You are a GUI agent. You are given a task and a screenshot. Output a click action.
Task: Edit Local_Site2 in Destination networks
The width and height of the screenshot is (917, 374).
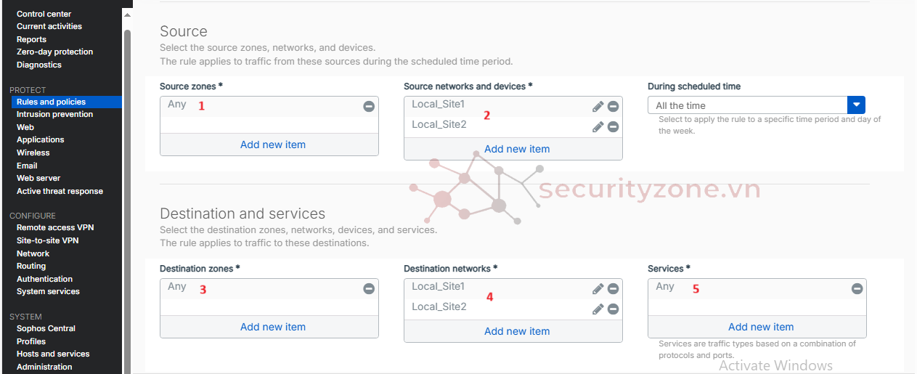point(598,309)
